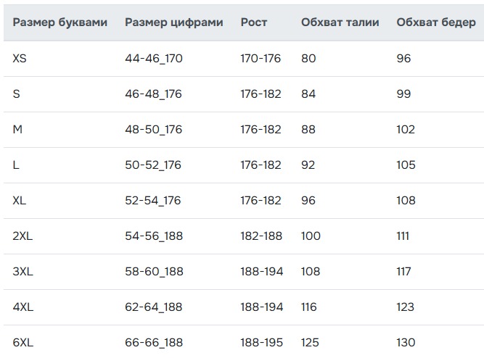Click the "Обхват талии" column header
The width and height of the screenshot is (484, 358).
(x=340, y=22)
